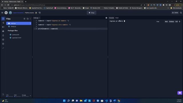Bookmark this page with star icon
This screenshot has width=183, height=103.
(x=144, y=5)
